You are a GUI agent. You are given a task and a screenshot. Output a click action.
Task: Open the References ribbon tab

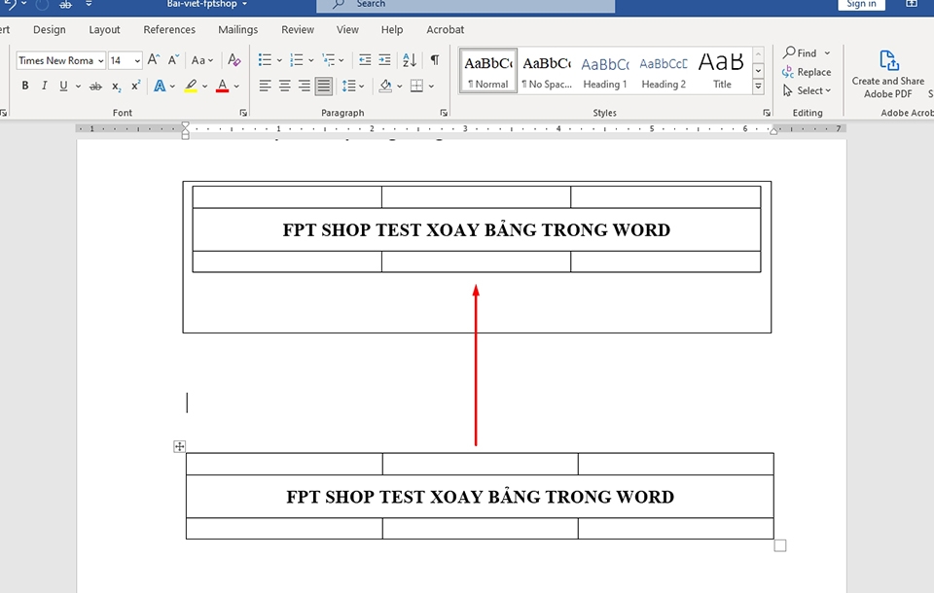tap(169, 29)
